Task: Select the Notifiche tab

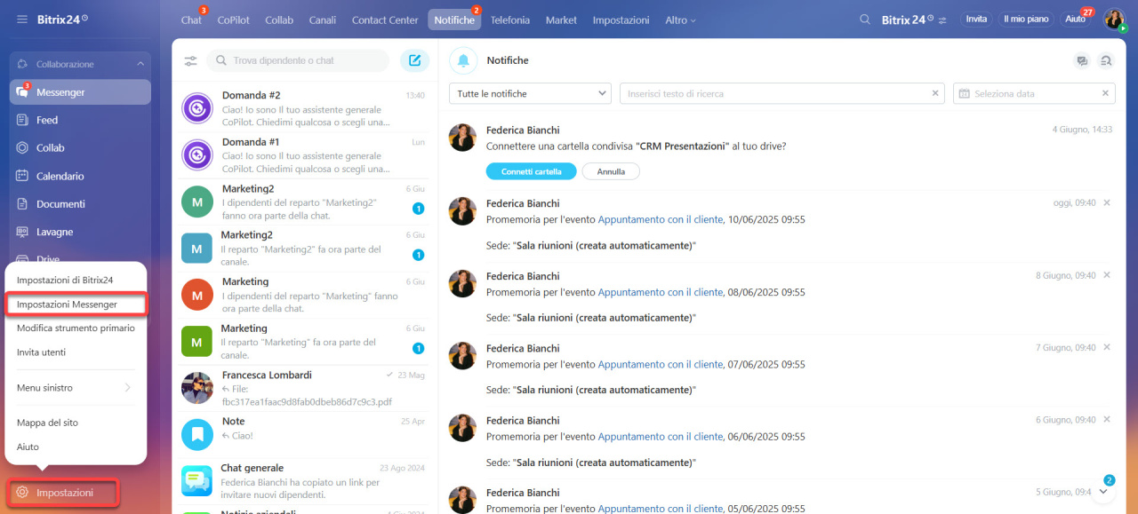Action: (x=454, y=20)
